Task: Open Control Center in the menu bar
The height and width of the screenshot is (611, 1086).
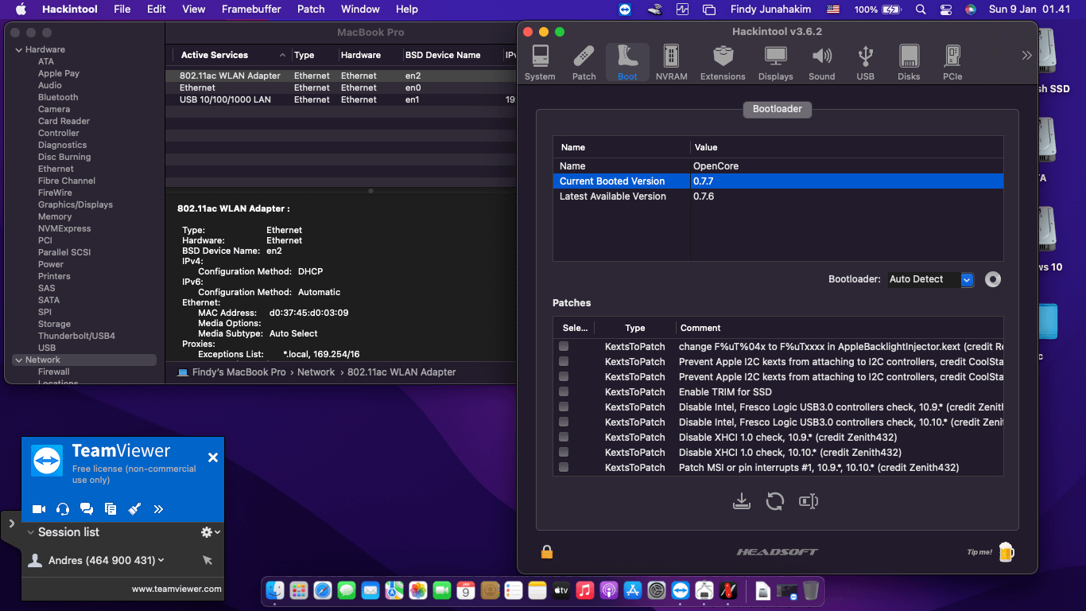Action: pyautogui.click(x=945, y=10)
